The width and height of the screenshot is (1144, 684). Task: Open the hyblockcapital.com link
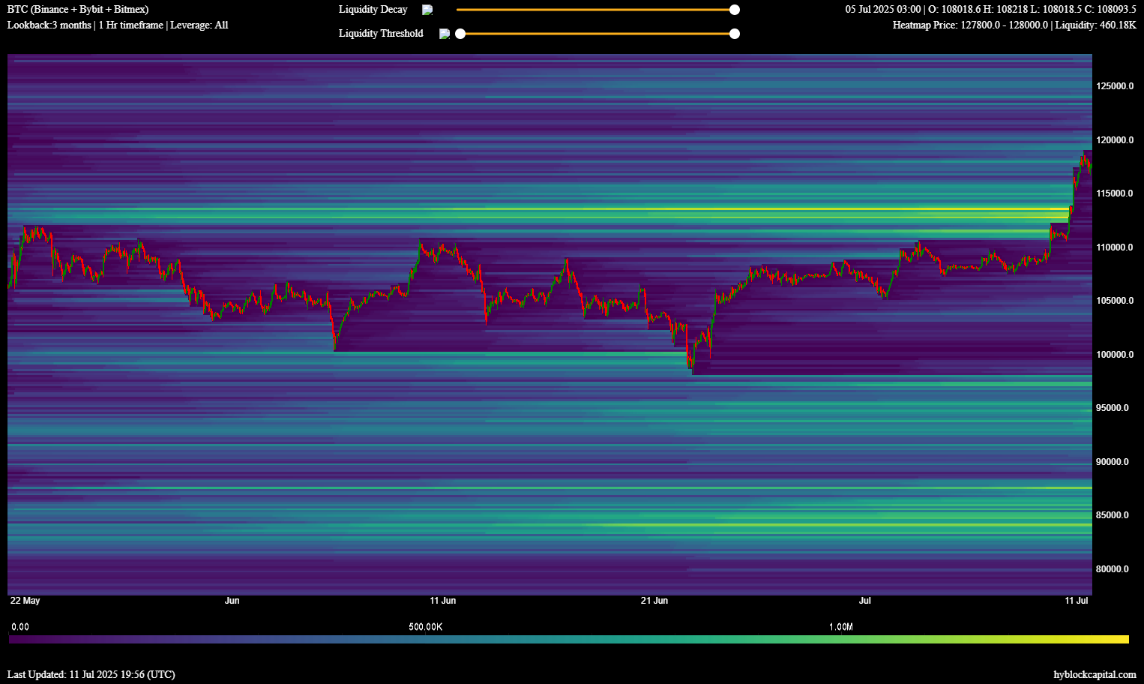pyautogui.click(x=1095, y=674)
